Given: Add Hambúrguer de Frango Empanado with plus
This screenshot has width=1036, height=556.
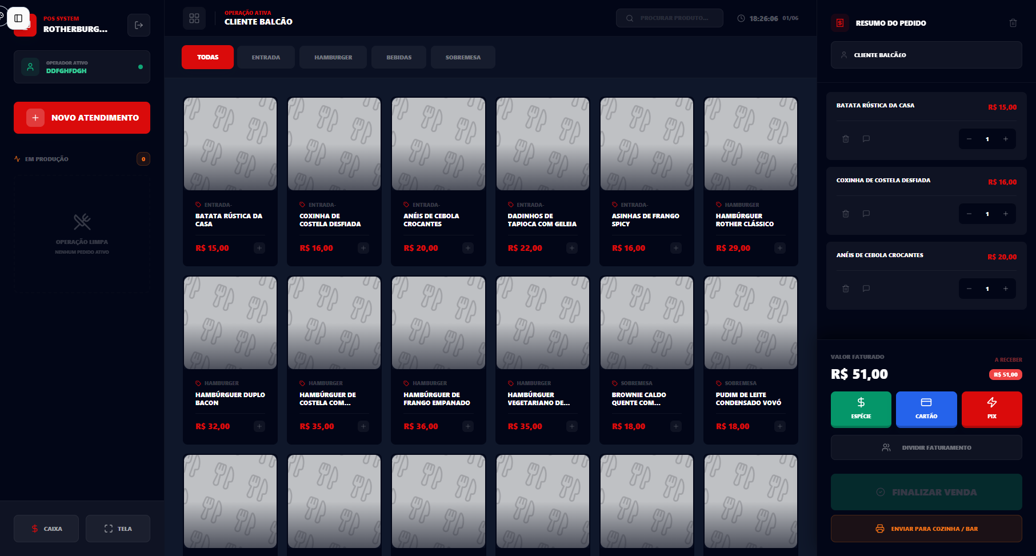Looking at the screenshot, I should coord(468,426).
